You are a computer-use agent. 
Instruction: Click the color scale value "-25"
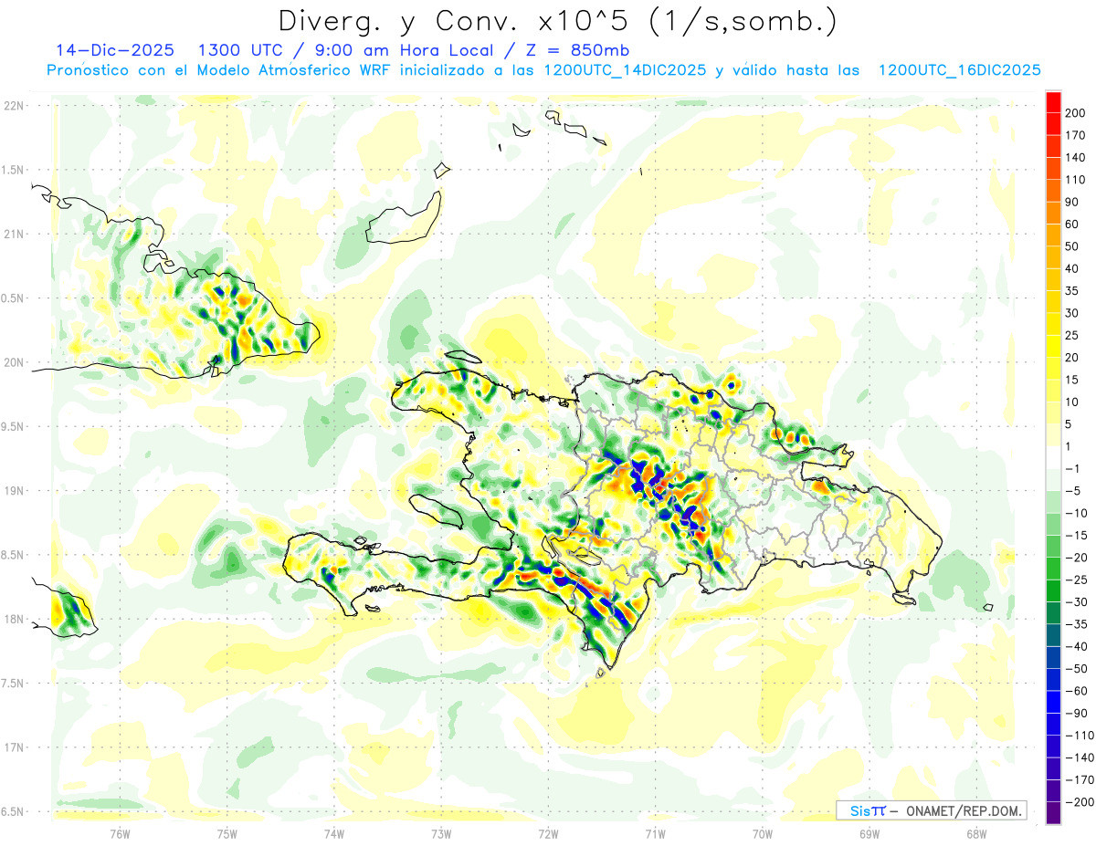1079,580
